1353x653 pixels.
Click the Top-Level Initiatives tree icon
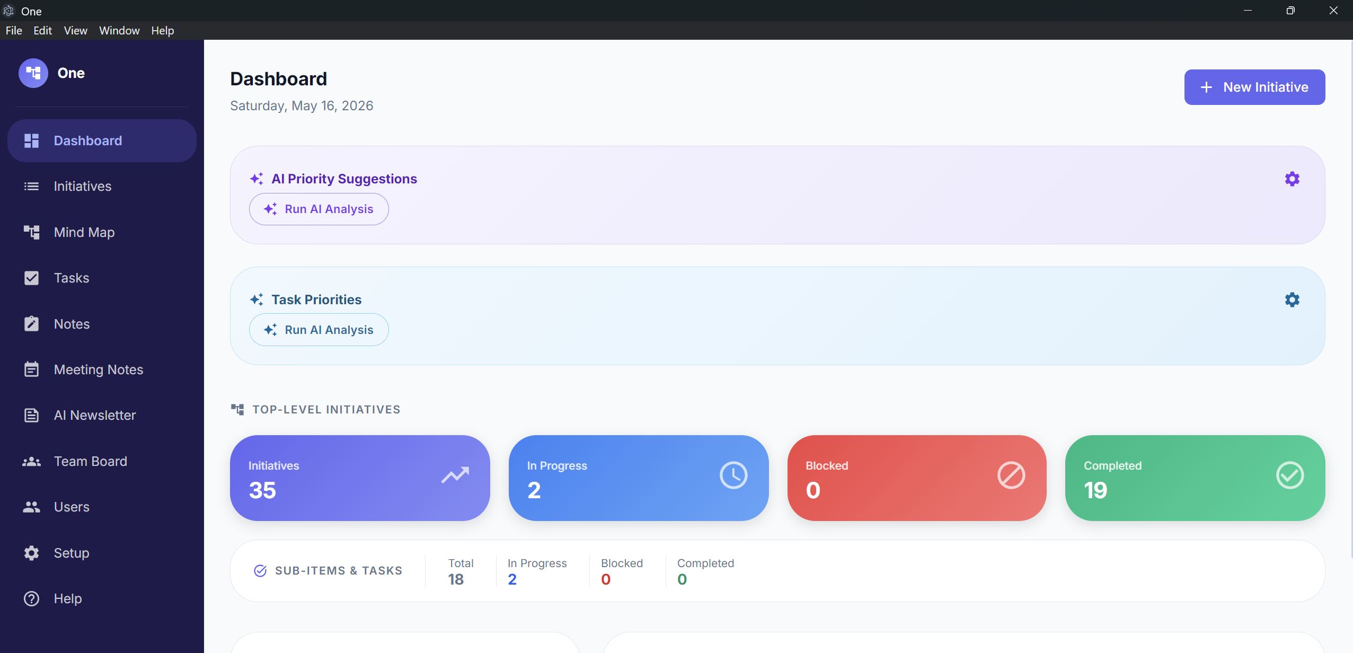[237, 409]
